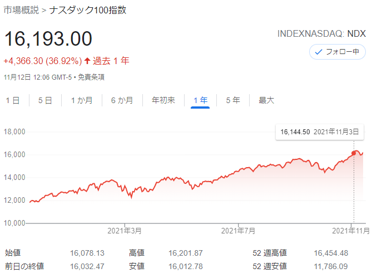The height and width of the screenshot is (278, 372).
Task: Open the 免責条項 disclaimer link
Action: coord(91,77)
